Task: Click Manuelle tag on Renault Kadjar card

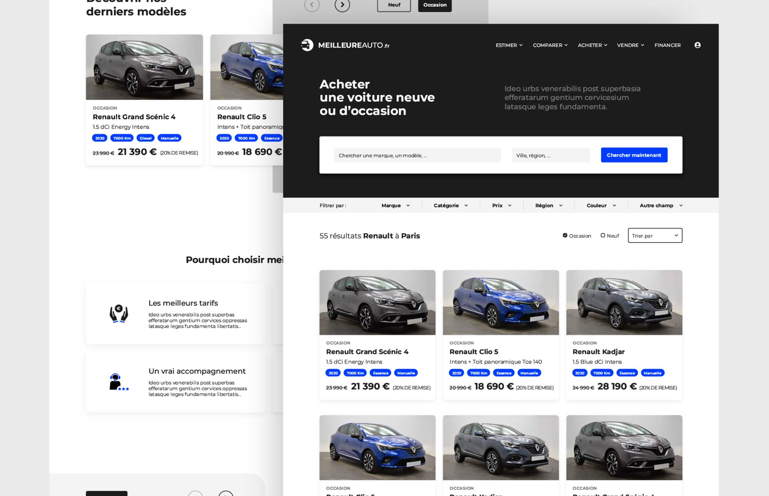Action: click(x=652, y=373)
